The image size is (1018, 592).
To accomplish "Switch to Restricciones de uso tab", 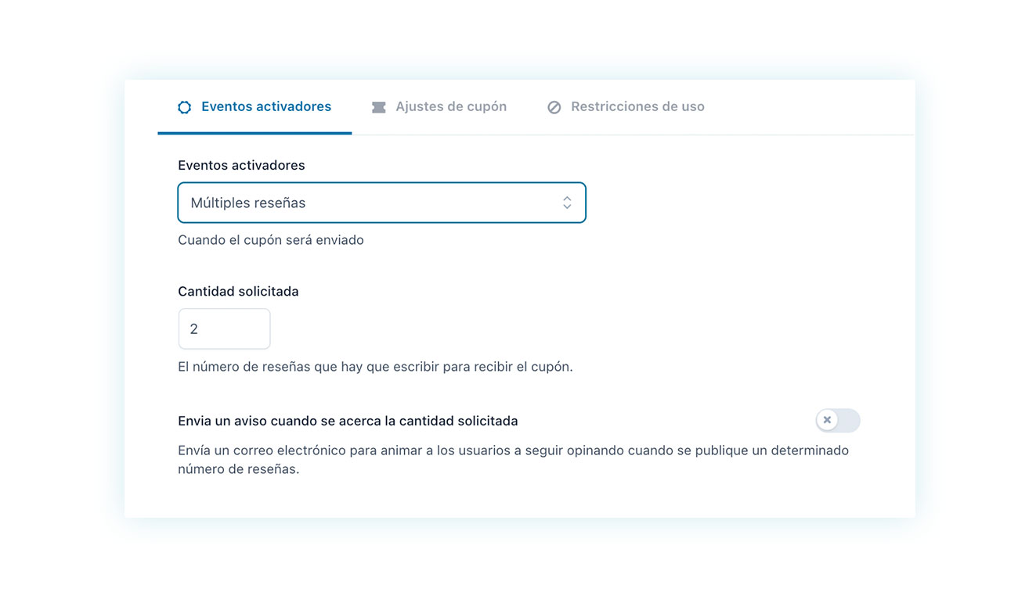I will [626, 106].
